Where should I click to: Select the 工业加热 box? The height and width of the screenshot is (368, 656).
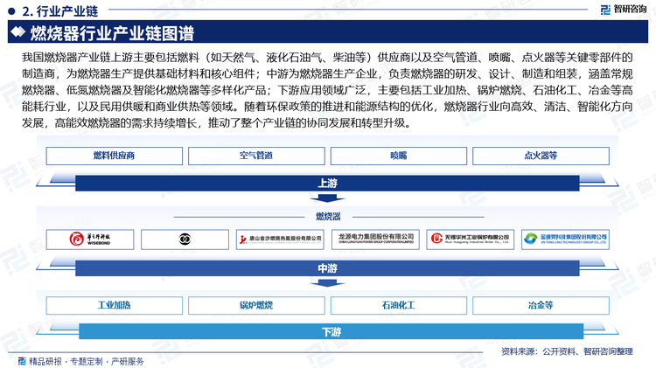pos(115,305)
